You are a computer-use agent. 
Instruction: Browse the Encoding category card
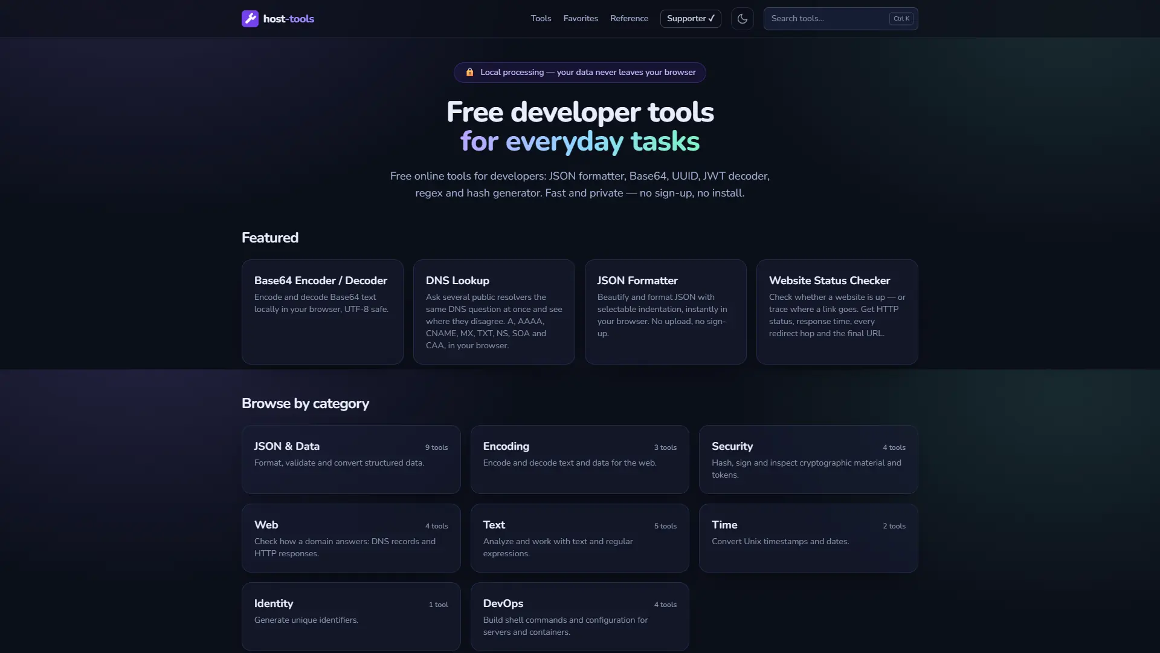[x=580, y=460]
